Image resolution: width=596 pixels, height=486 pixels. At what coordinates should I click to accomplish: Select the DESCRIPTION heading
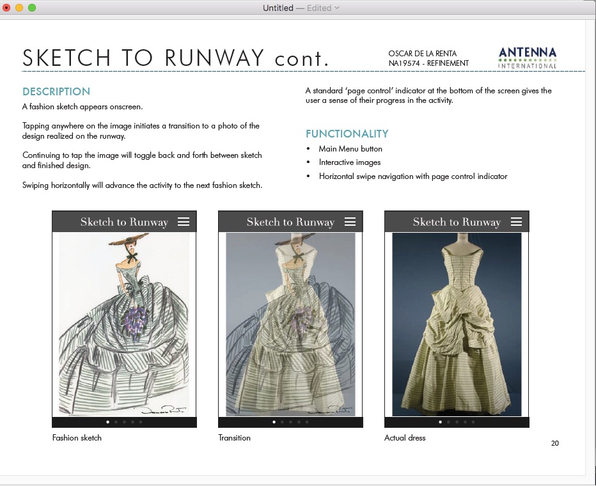tap(56, 91)
